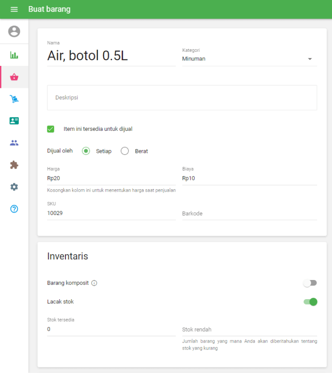332x373 pixels.
Task: Open the employees ID card icon
Action: pos(14,121)
